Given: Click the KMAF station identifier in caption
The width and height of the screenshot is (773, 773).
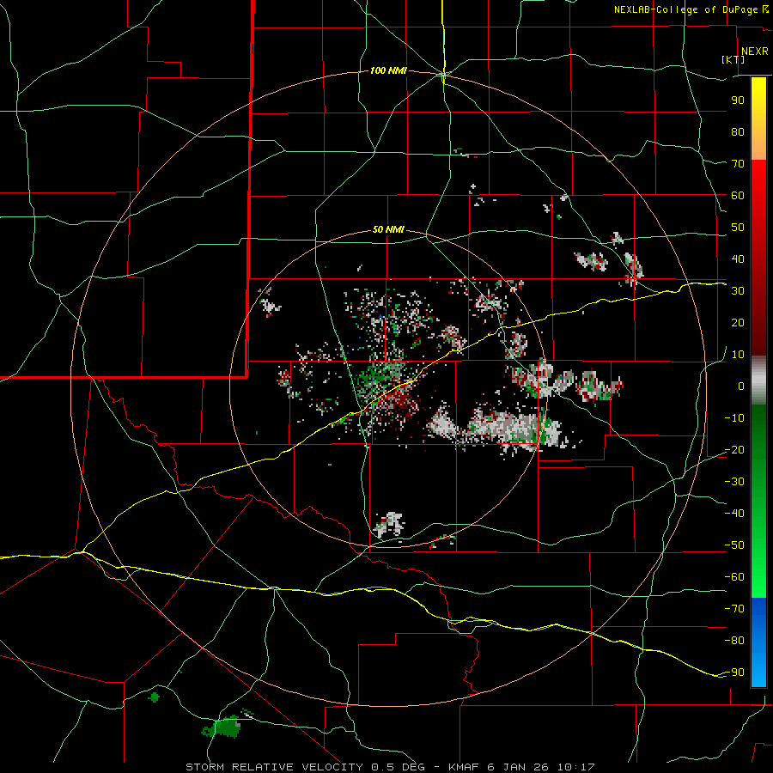Looking at the screenshot, I should [465, 767].
